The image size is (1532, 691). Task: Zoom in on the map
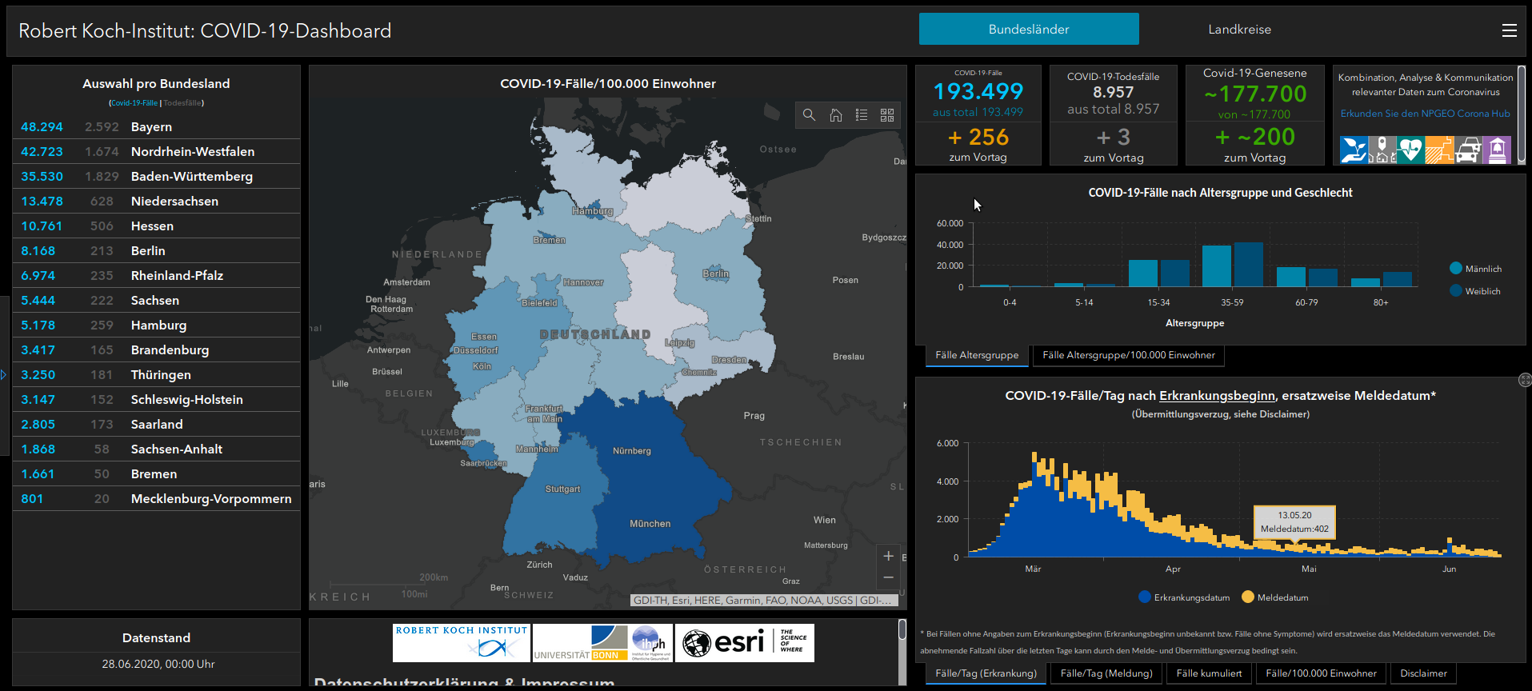888,556
